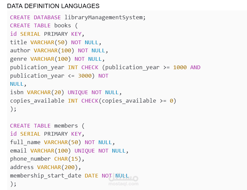Image resolution: width=247 pixels, height=190 pixels.
Task: Click the author column name
Action: [x=20, y=51]
